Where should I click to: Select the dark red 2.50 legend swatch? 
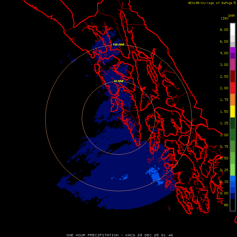[233, 76]
